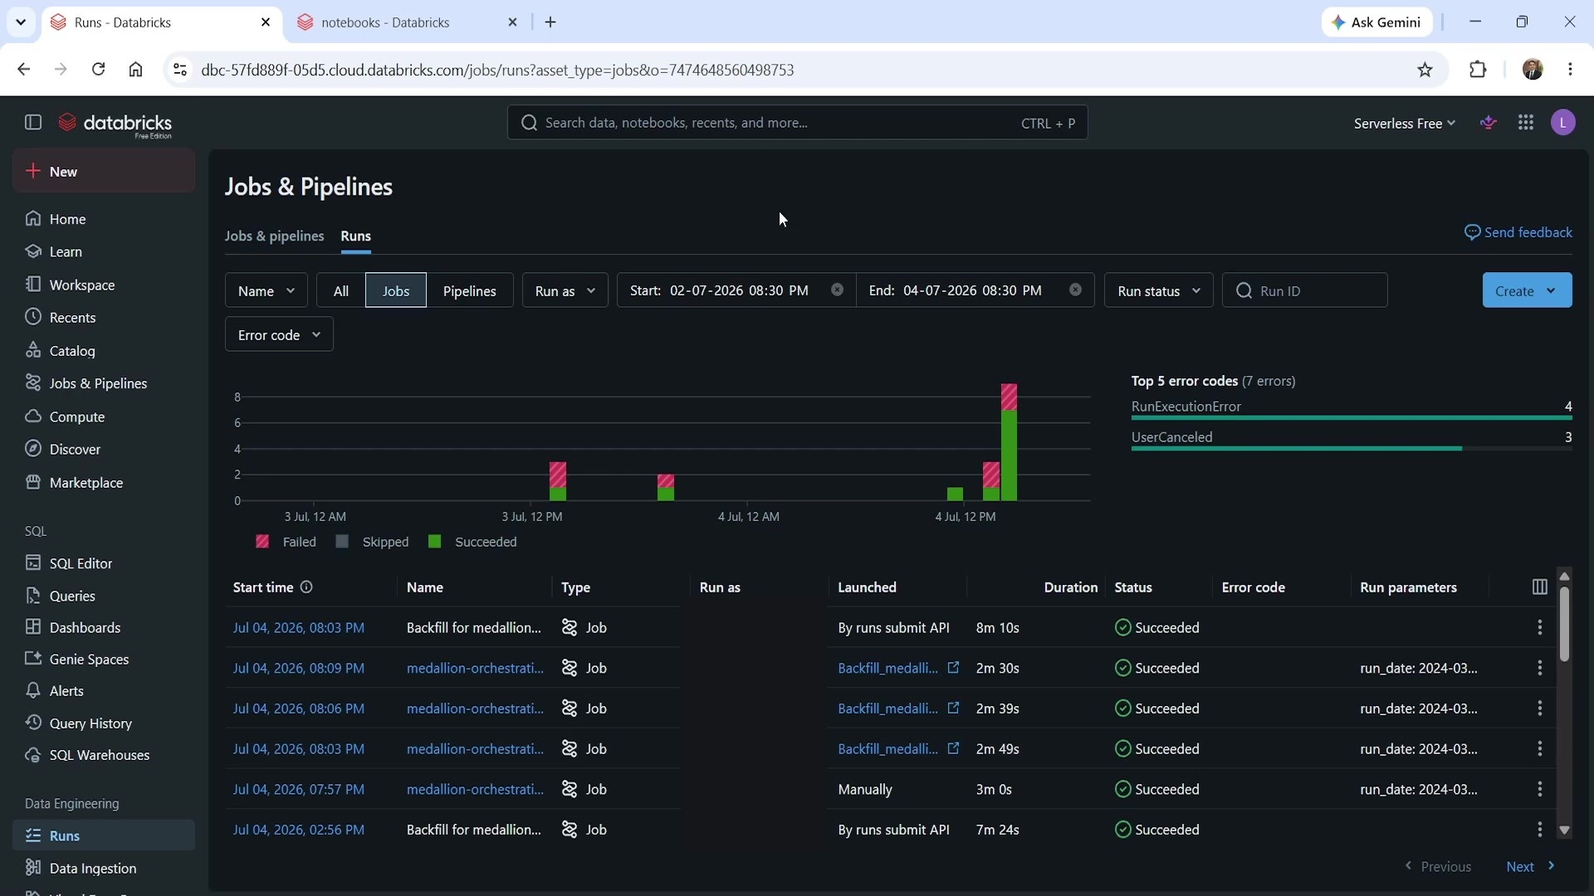Switch to notebooks - Databricks browser tab
The width and height of the screenshot is (1594, 896).
click(x=407, y=22)
